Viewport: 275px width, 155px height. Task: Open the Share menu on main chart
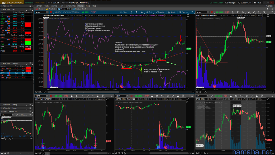click(x=124, y=12)
